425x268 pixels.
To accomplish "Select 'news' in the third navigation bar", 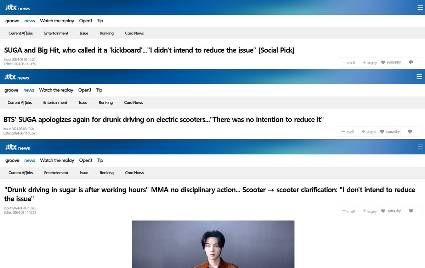I will tap(30, 160).
